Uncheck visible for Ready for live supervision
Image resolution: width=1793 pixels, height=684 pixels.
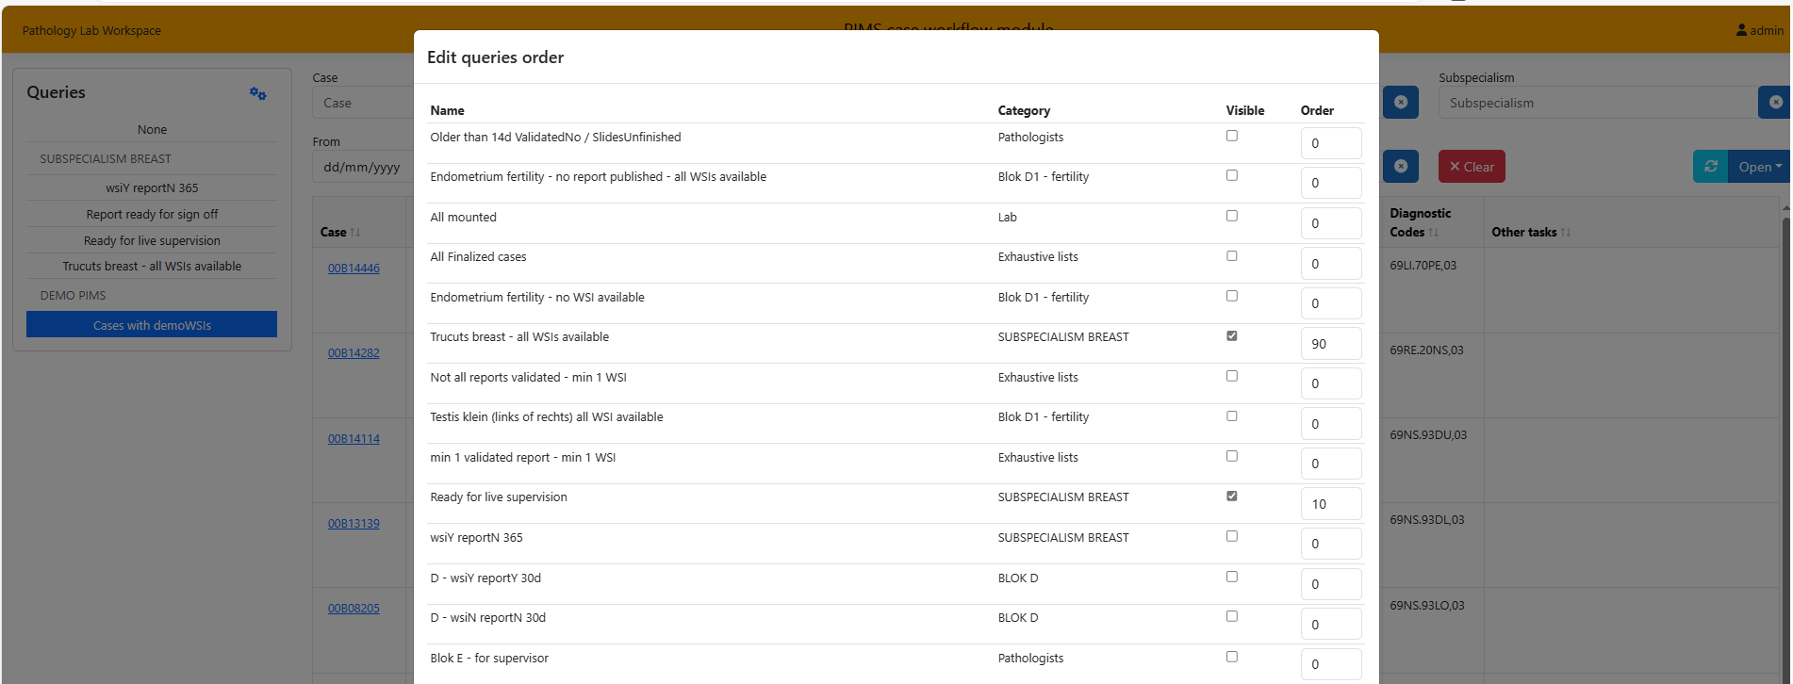coord(1231,497)
